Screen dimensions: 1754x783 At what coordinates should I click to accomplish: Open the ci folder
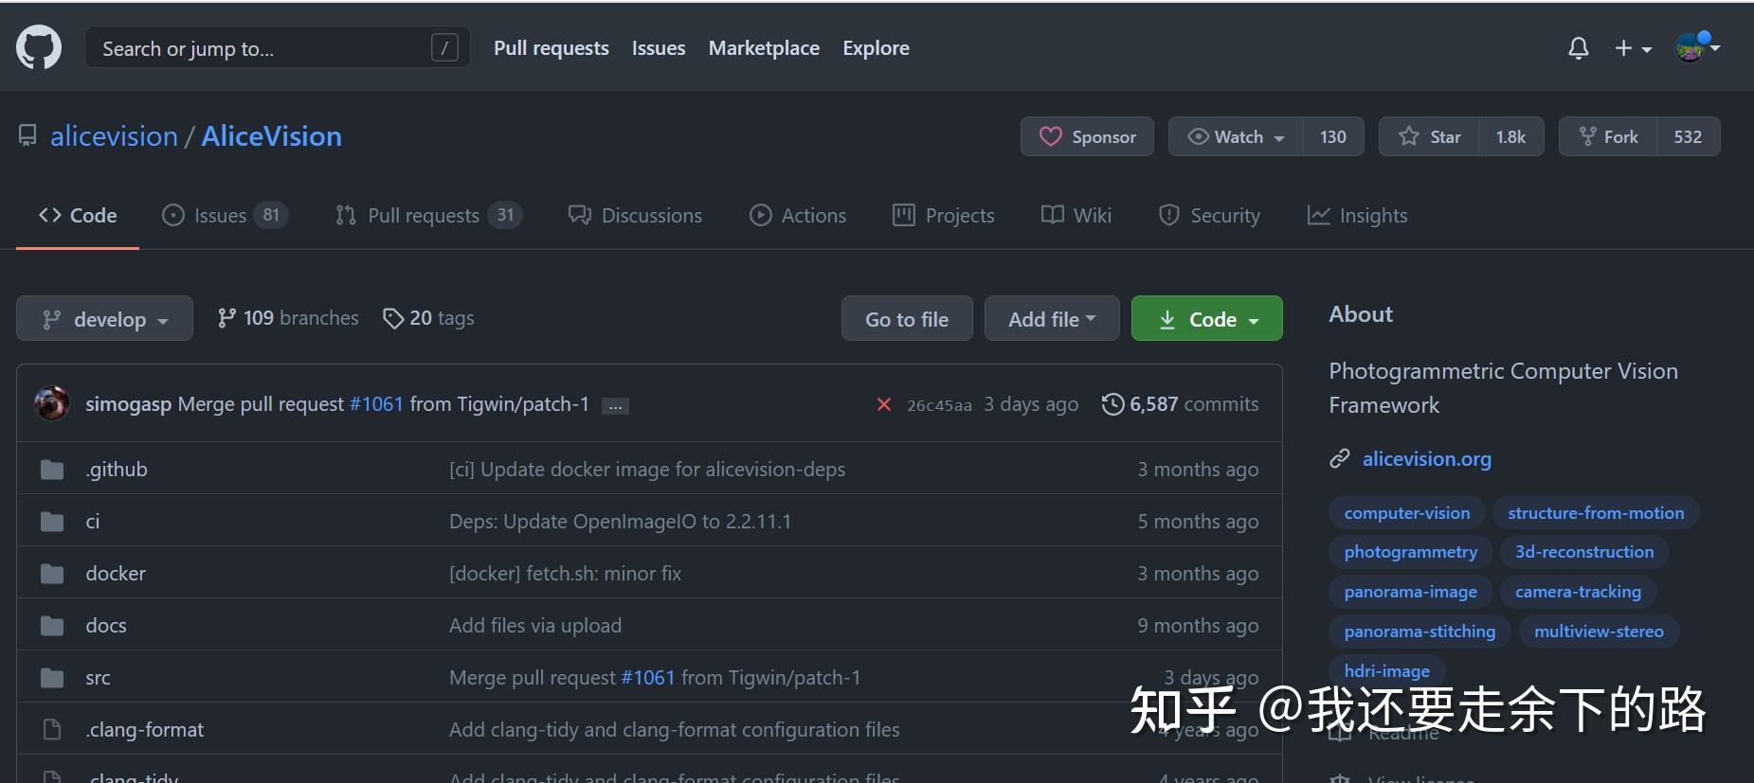tap(93, 521)
